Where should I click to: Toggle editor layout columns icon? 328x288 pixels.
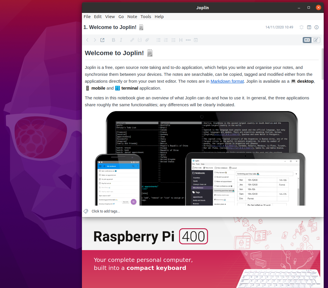[x=309, y=27]
